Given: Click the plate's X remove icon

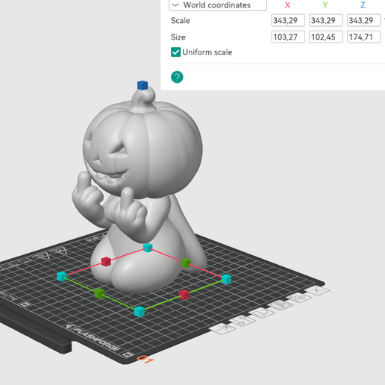Looking at the screenshot, I should tap(317, 290).
